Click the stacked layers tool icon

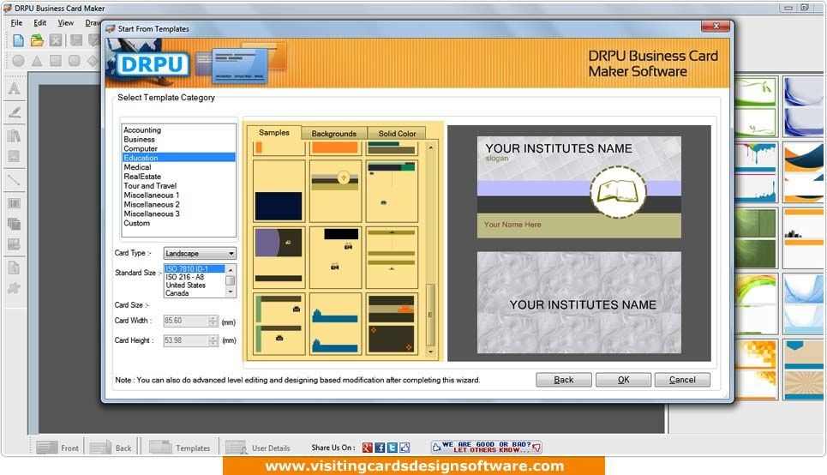click(15, 224)
